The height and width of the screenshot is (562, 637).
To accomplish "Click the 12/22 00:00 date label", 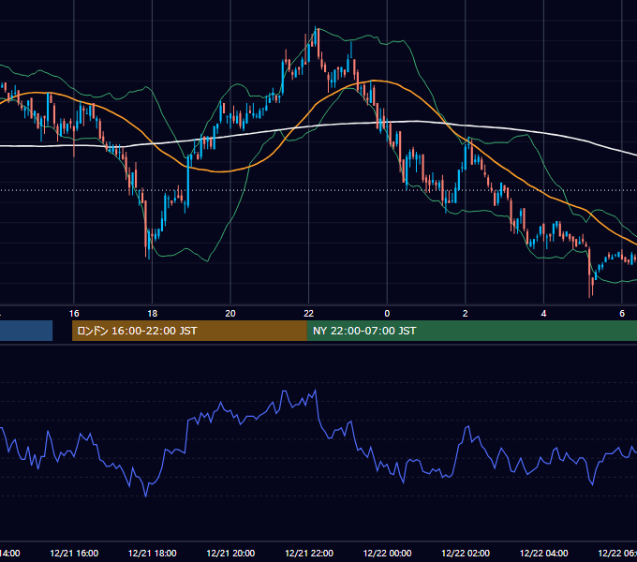I will [x=387, y=553].
